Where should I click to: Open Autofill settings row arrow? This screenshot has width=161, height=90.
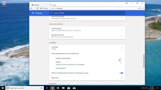[x=122, y=29]
